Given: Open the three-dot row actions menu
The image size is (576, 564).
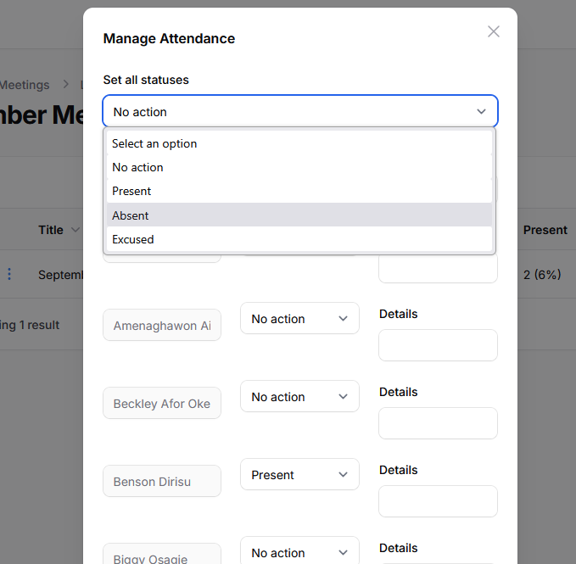Looking at the screenshot, I should pyautogui.click(x=10, y=274).
